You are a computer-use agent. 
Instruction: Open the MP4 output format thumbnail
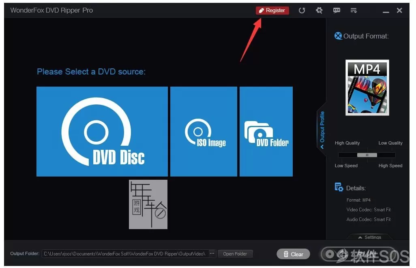[367, 88]
